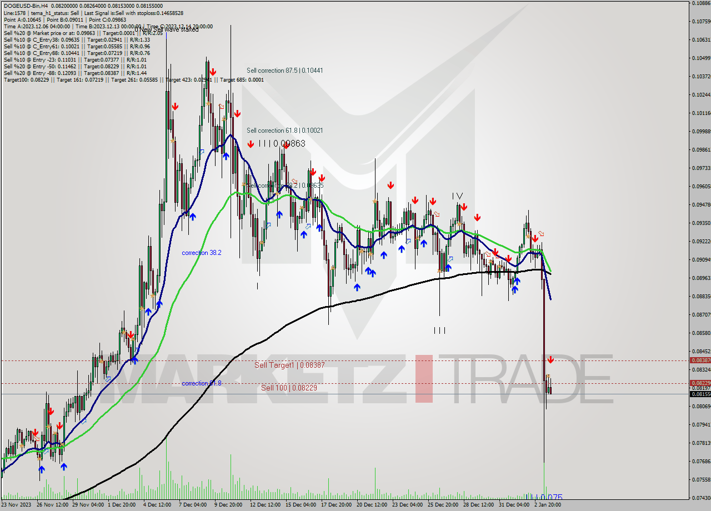Click the blue '0.075' label at chart bottom
The image size is (711, 511).
(544, 498)
